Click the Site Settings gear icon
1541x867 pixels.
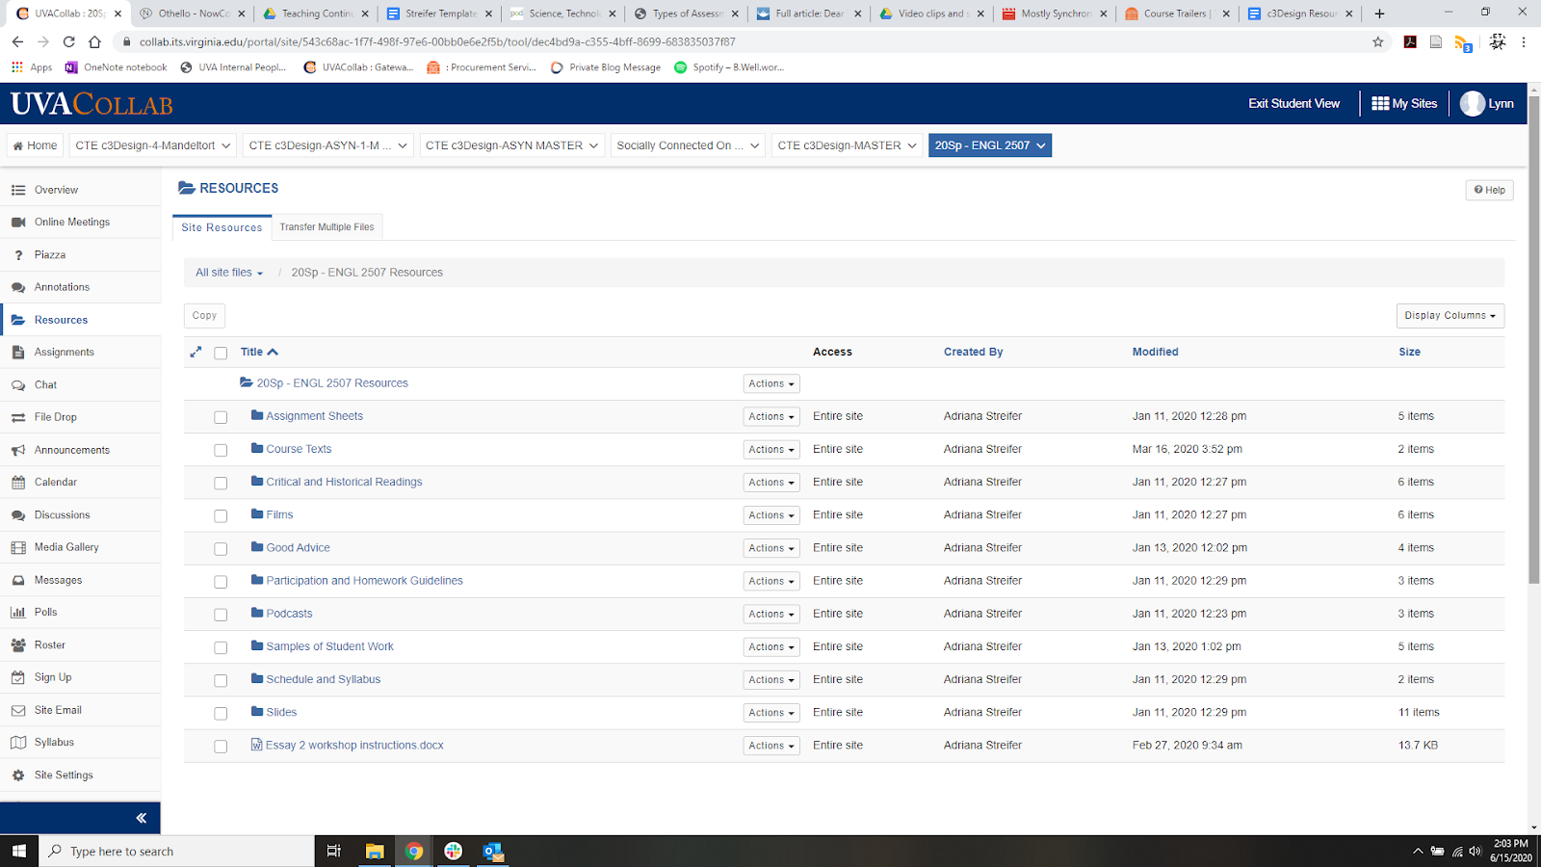(x=18, y=775)
